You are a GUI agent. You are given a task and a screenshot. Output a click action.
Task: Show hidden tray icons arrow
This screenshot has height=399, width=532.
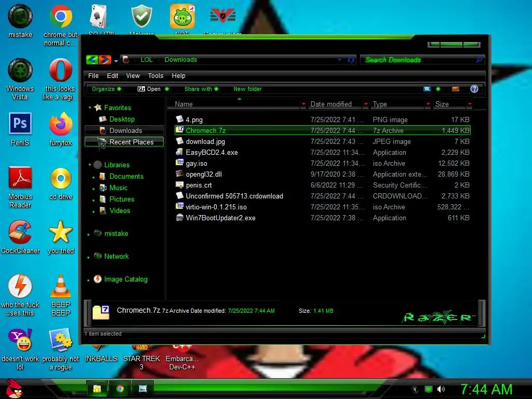(415, 389)
